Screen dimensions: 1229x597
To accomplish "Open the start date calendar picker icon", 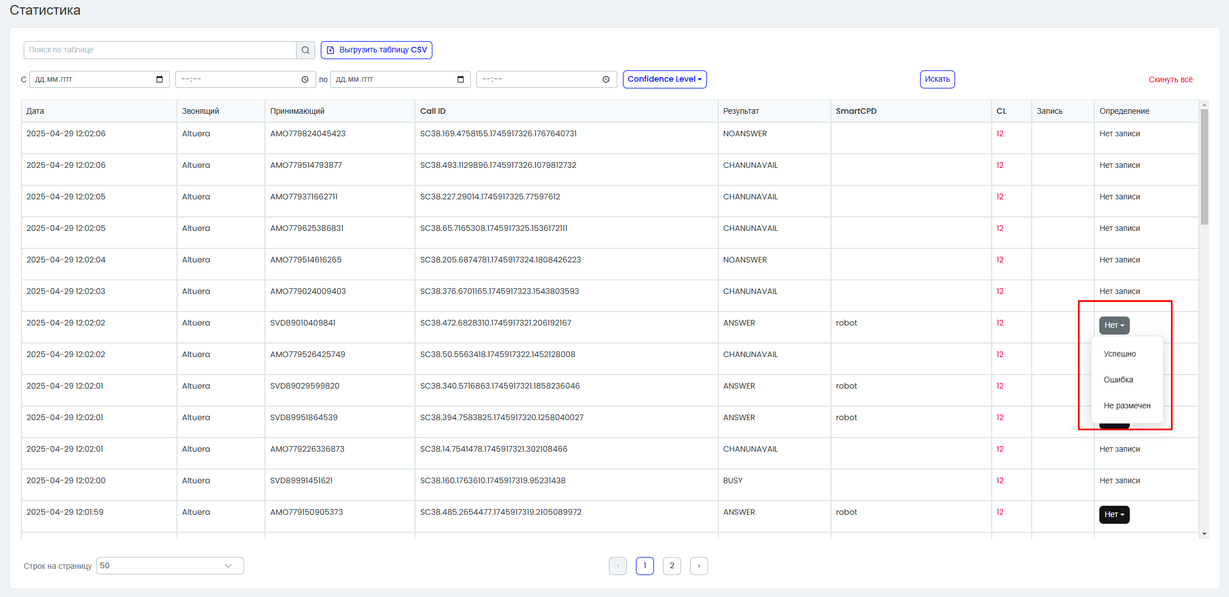I will pos(160,79).
